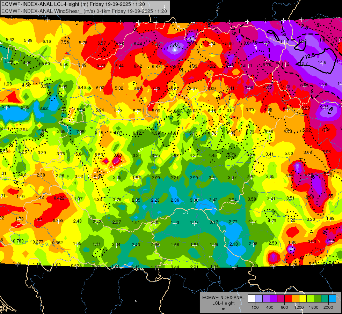Viewport: 342px width, 314px height.
Task: Click the wind shear value 0.362
Action: pos(58,243)
